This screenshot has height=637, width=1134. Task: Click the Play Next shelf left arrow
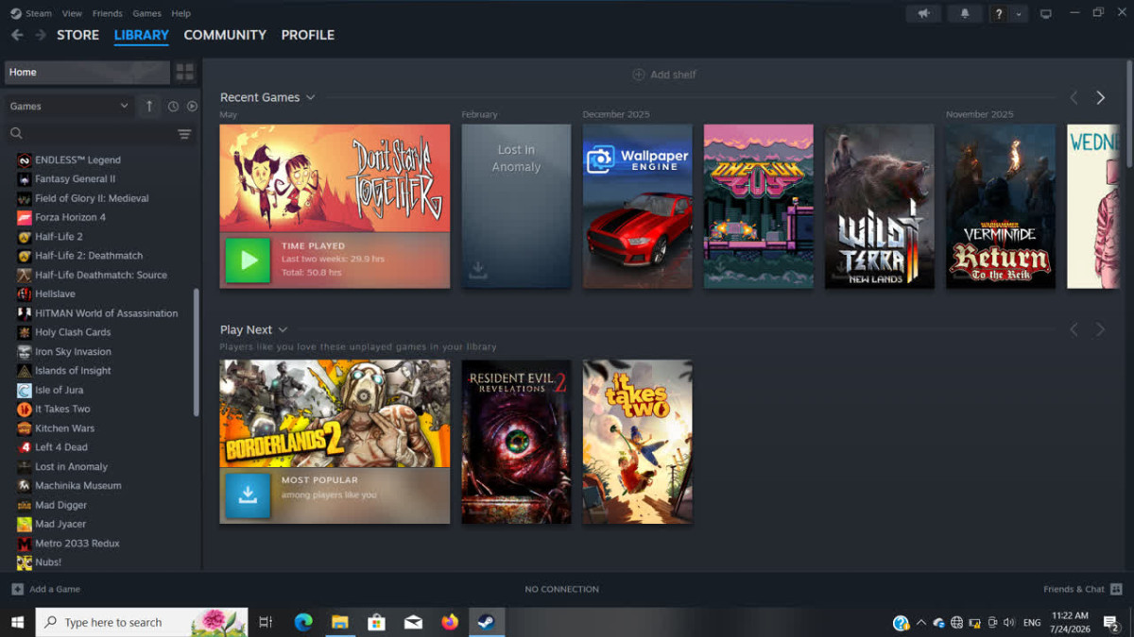tap(1074, 329)
